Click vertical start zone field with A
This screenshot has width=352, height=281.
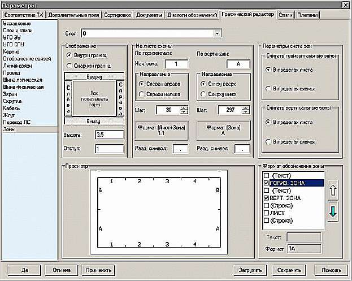tap(238, 64)
